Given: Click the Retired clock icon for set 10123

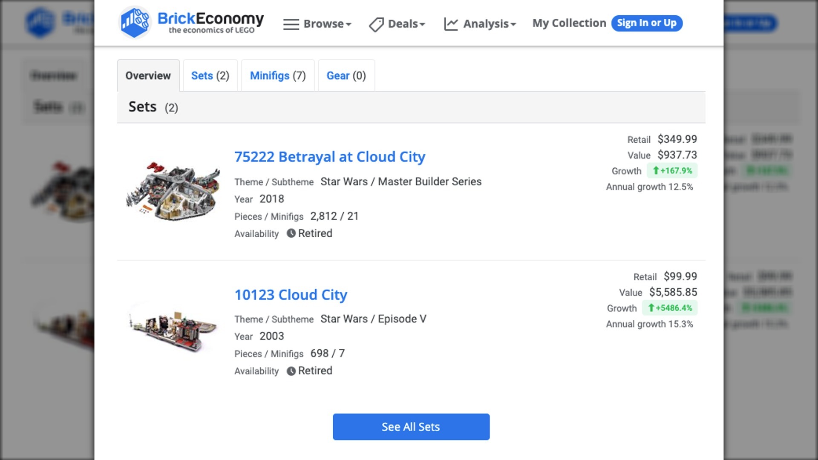Looking at the screenshot, I should click(291, 371).
